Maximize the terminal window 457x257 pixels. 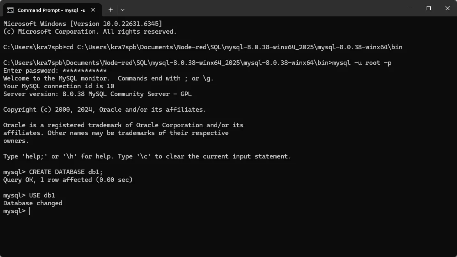pyautogui.click(x=429, y=8)
